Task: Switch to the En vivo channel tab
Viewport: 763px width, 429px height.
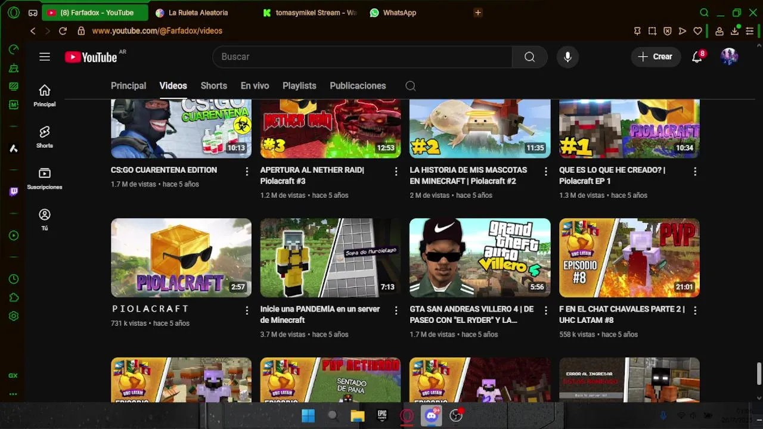Action: tap(255, 86)
